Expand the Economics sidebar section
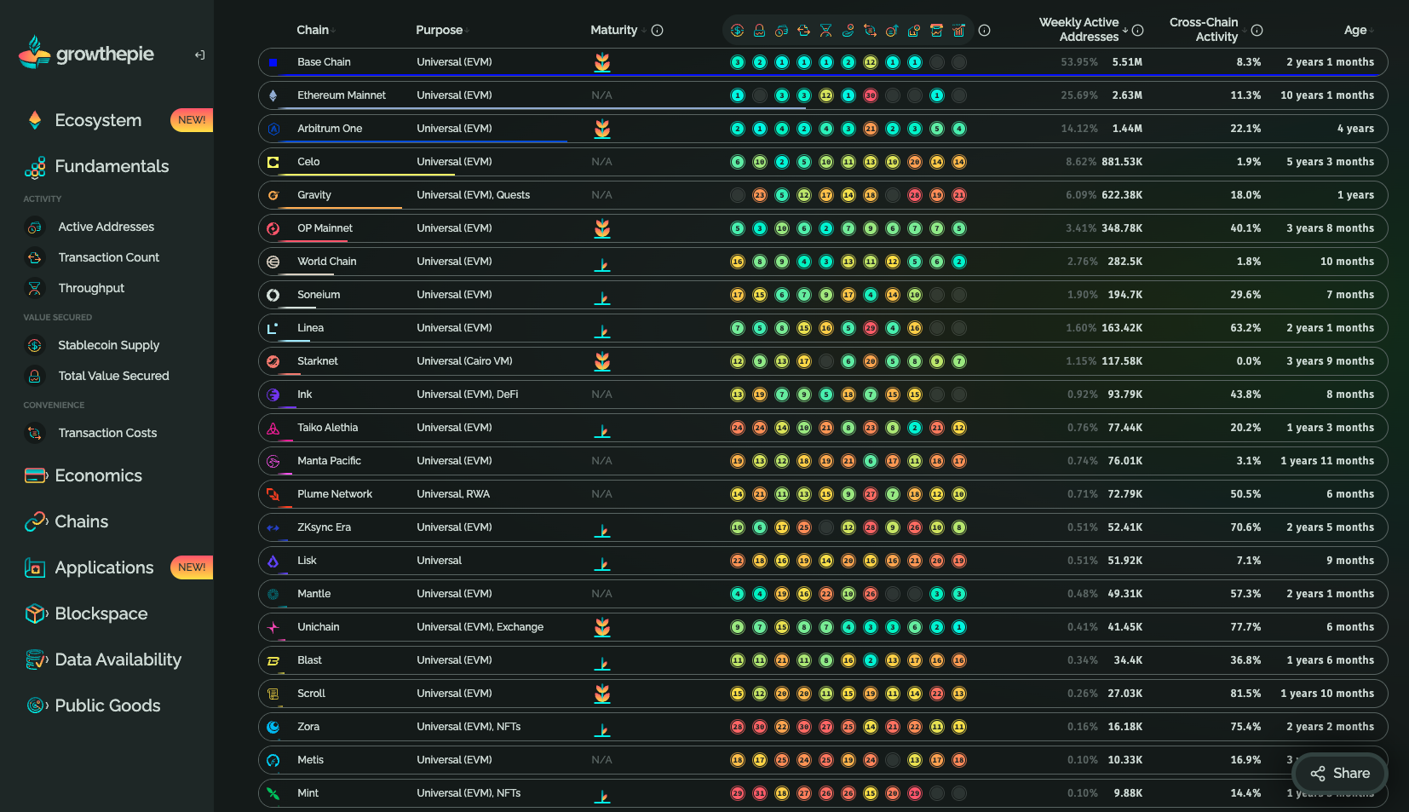 pyautogui.click(x=98, y=475)
